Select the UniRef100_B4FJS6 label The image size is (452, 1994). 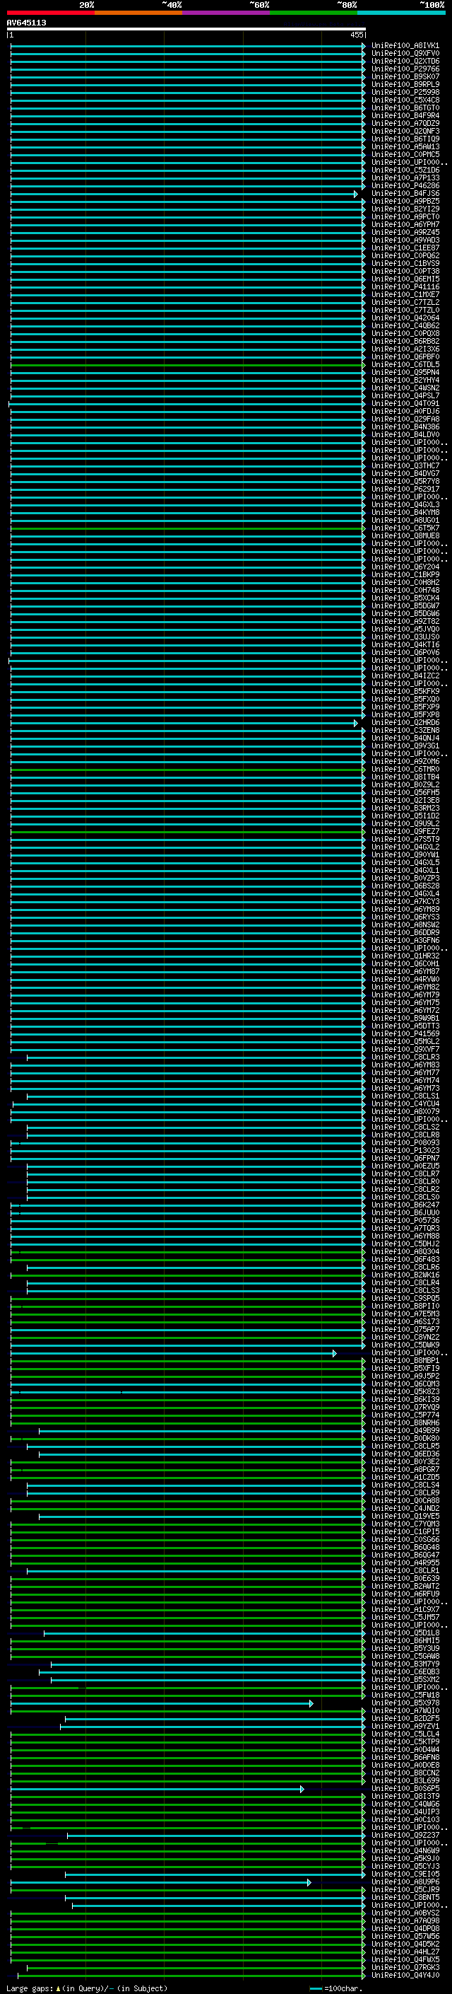(x=405, y=194)
